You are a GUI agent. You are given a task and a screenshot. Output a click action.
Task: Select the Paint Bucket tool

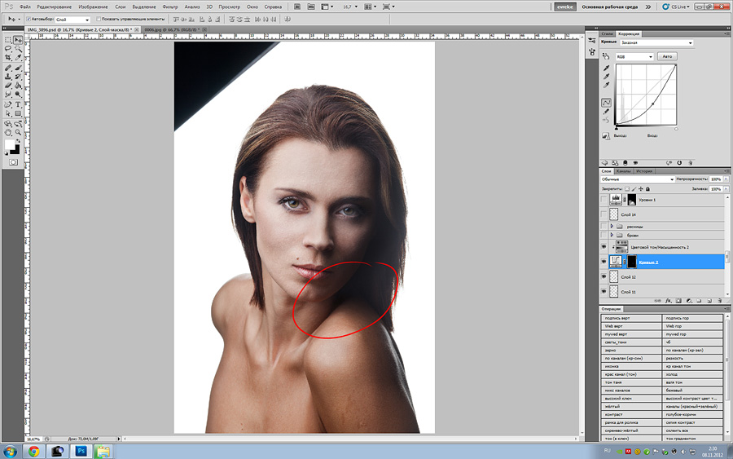(x=18, y=86)
